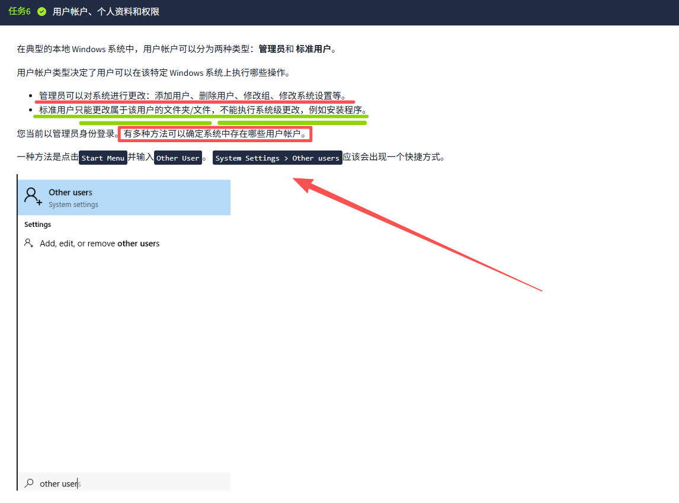Image resolution: width=679 pixels, height=503 pixels.
Task: Select the Other users search result
Action: click(x=124, y=197)
